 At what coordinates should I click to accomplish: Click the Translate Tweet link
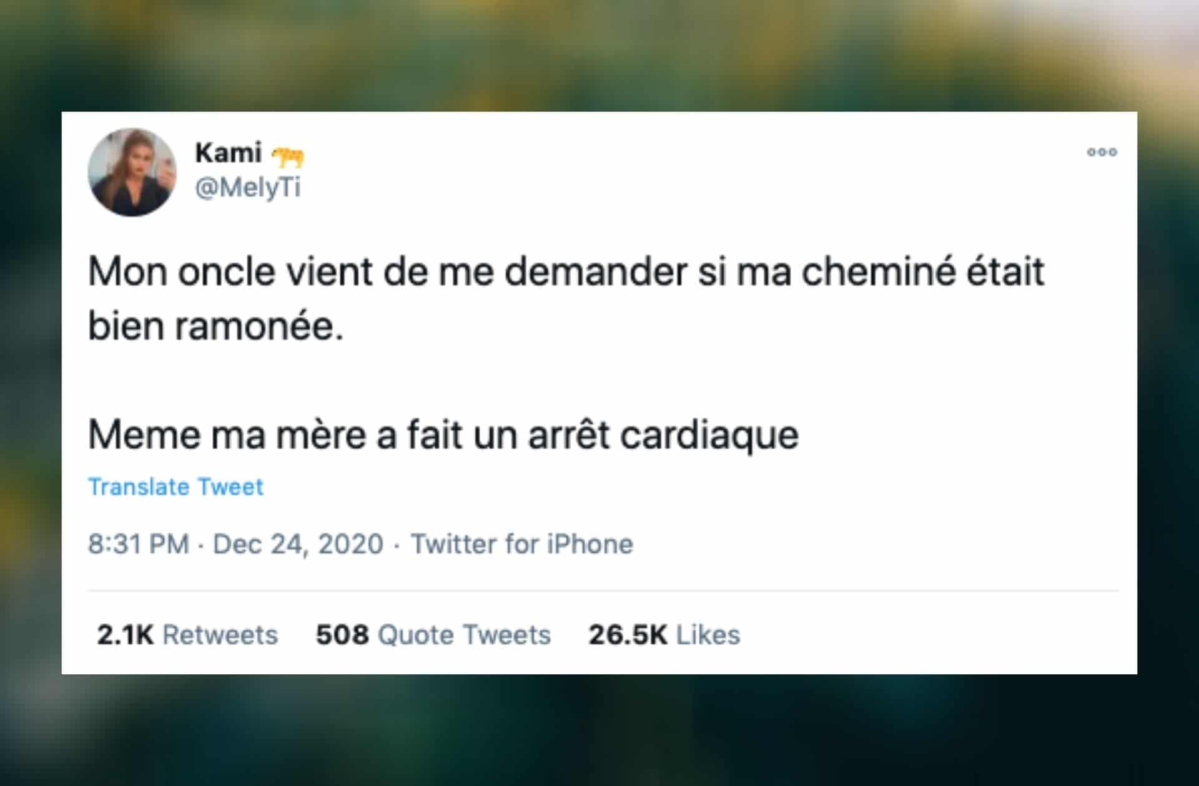[175, 487]
